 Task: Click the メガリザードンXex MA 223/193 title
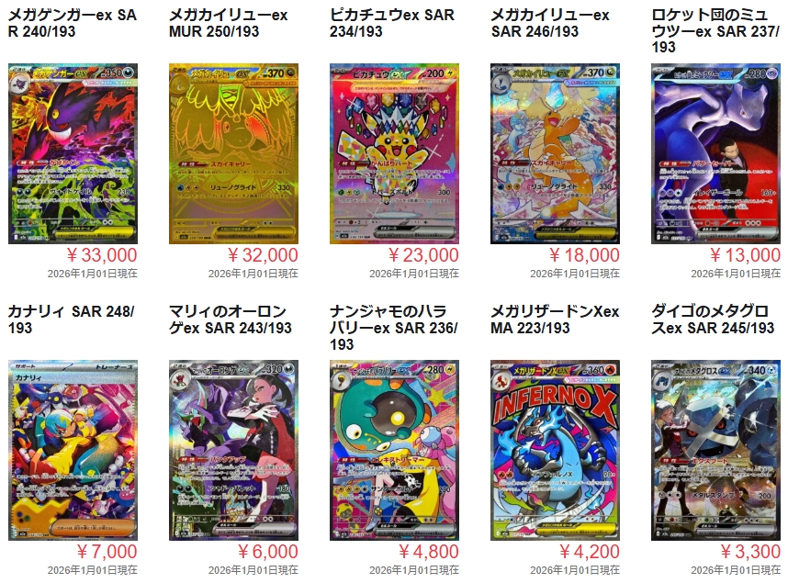point(555,320)
